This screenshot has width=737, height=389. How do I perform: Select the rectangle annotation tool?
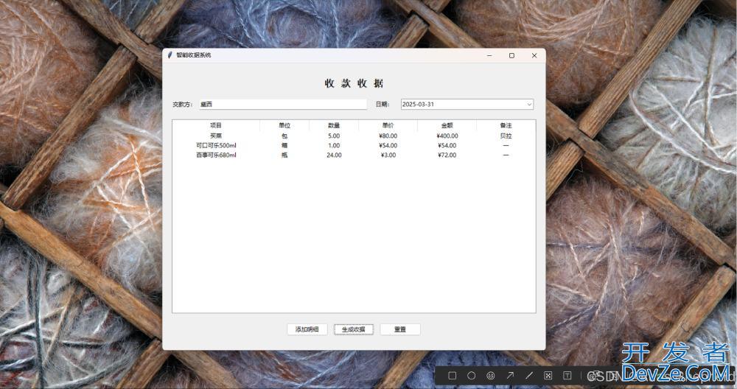(x=453, y=376)
